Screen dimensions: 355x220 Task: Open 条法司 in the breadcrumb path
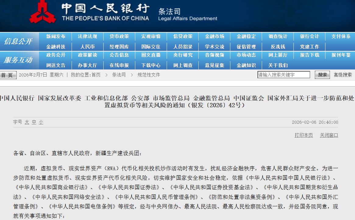119,75
